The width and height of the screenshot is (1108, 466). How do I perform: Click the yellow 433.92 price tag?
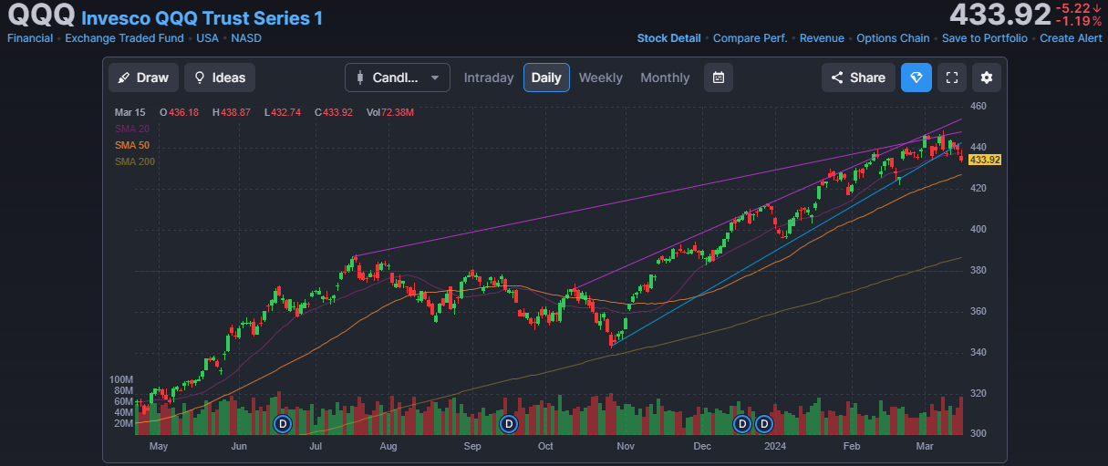coord(985,160)
